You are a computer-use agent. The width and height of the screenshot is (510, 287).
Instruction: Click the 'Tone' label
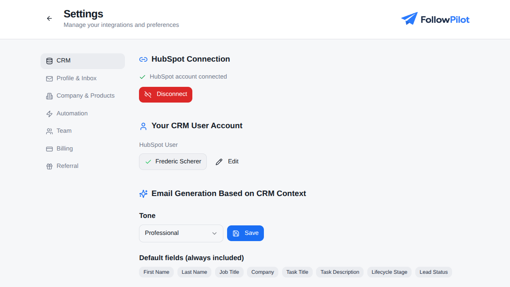[147, 216]
